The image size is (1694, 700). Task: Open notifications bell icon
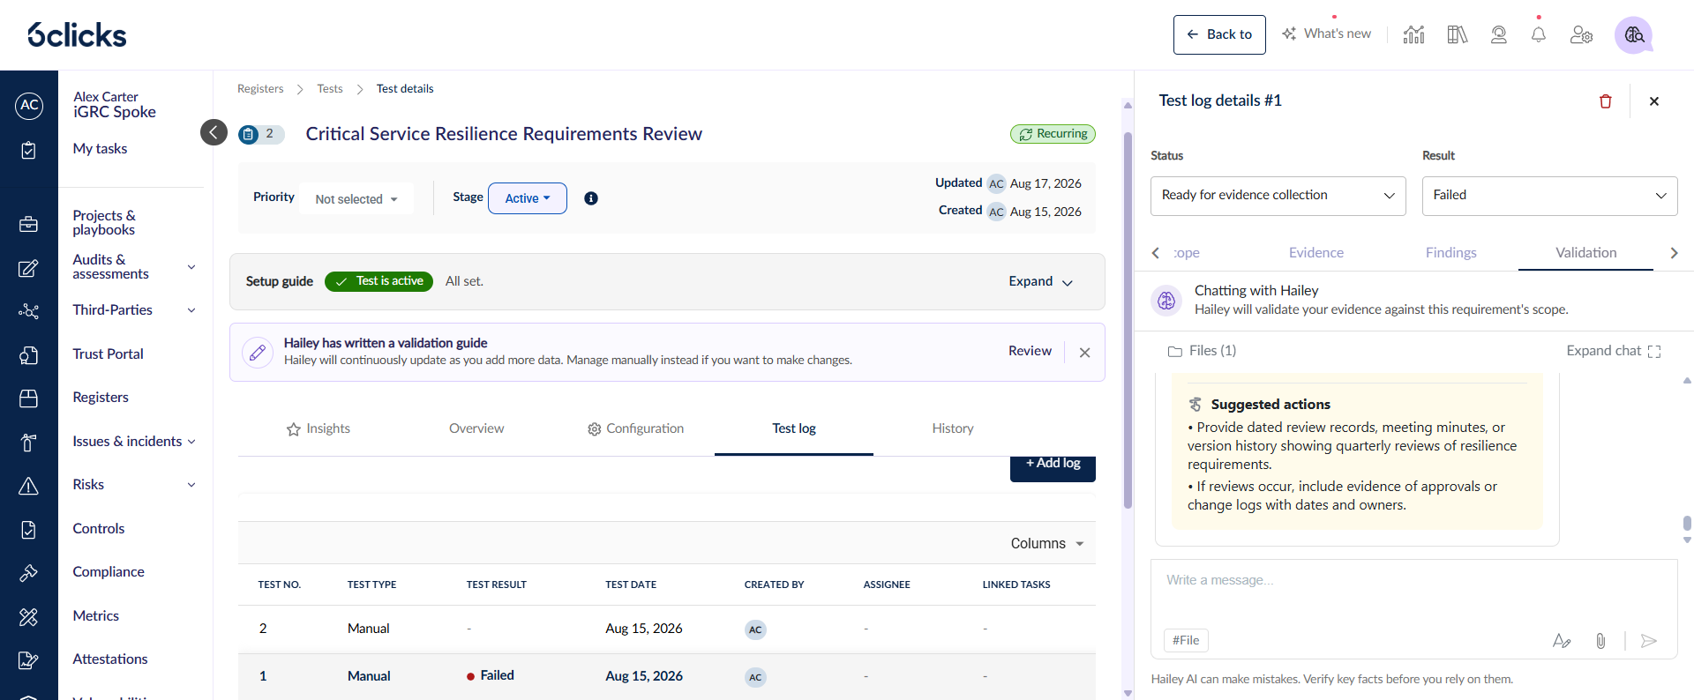(x=1538, y=34)
